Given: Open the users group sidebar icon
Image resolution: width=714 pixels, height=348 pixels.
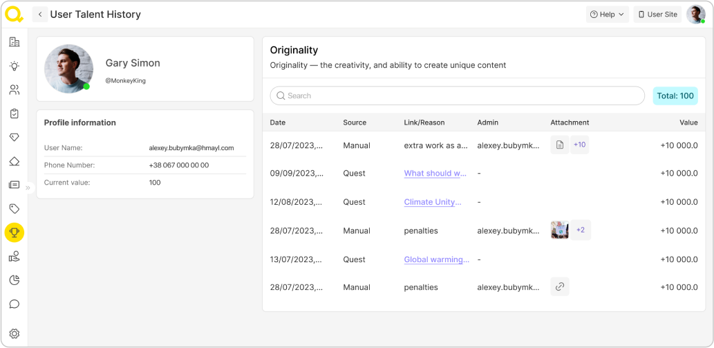Looking at the screenshot, I should (x=14, y=90).
